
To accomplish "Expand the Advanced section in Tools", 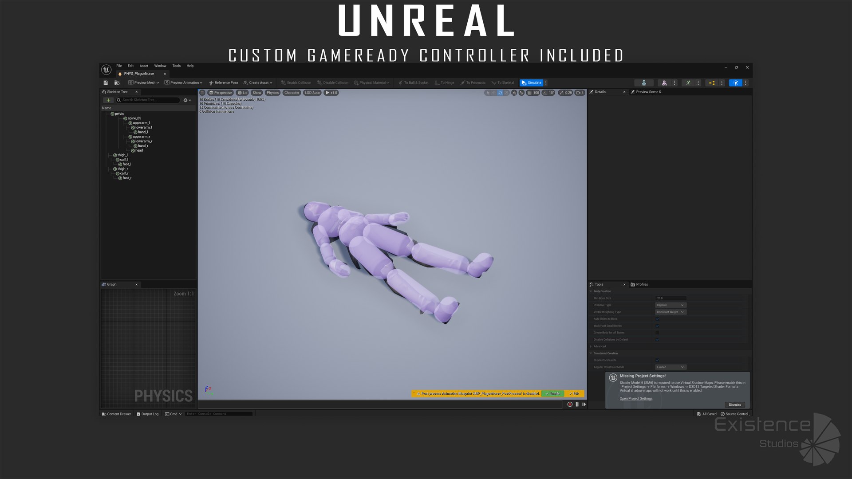I will 591,346.
